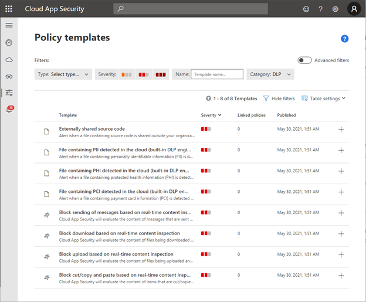Screen dimensions: 366x302
Task: Open the Discover cloud icon in sidebar
Action: (9, 60)
